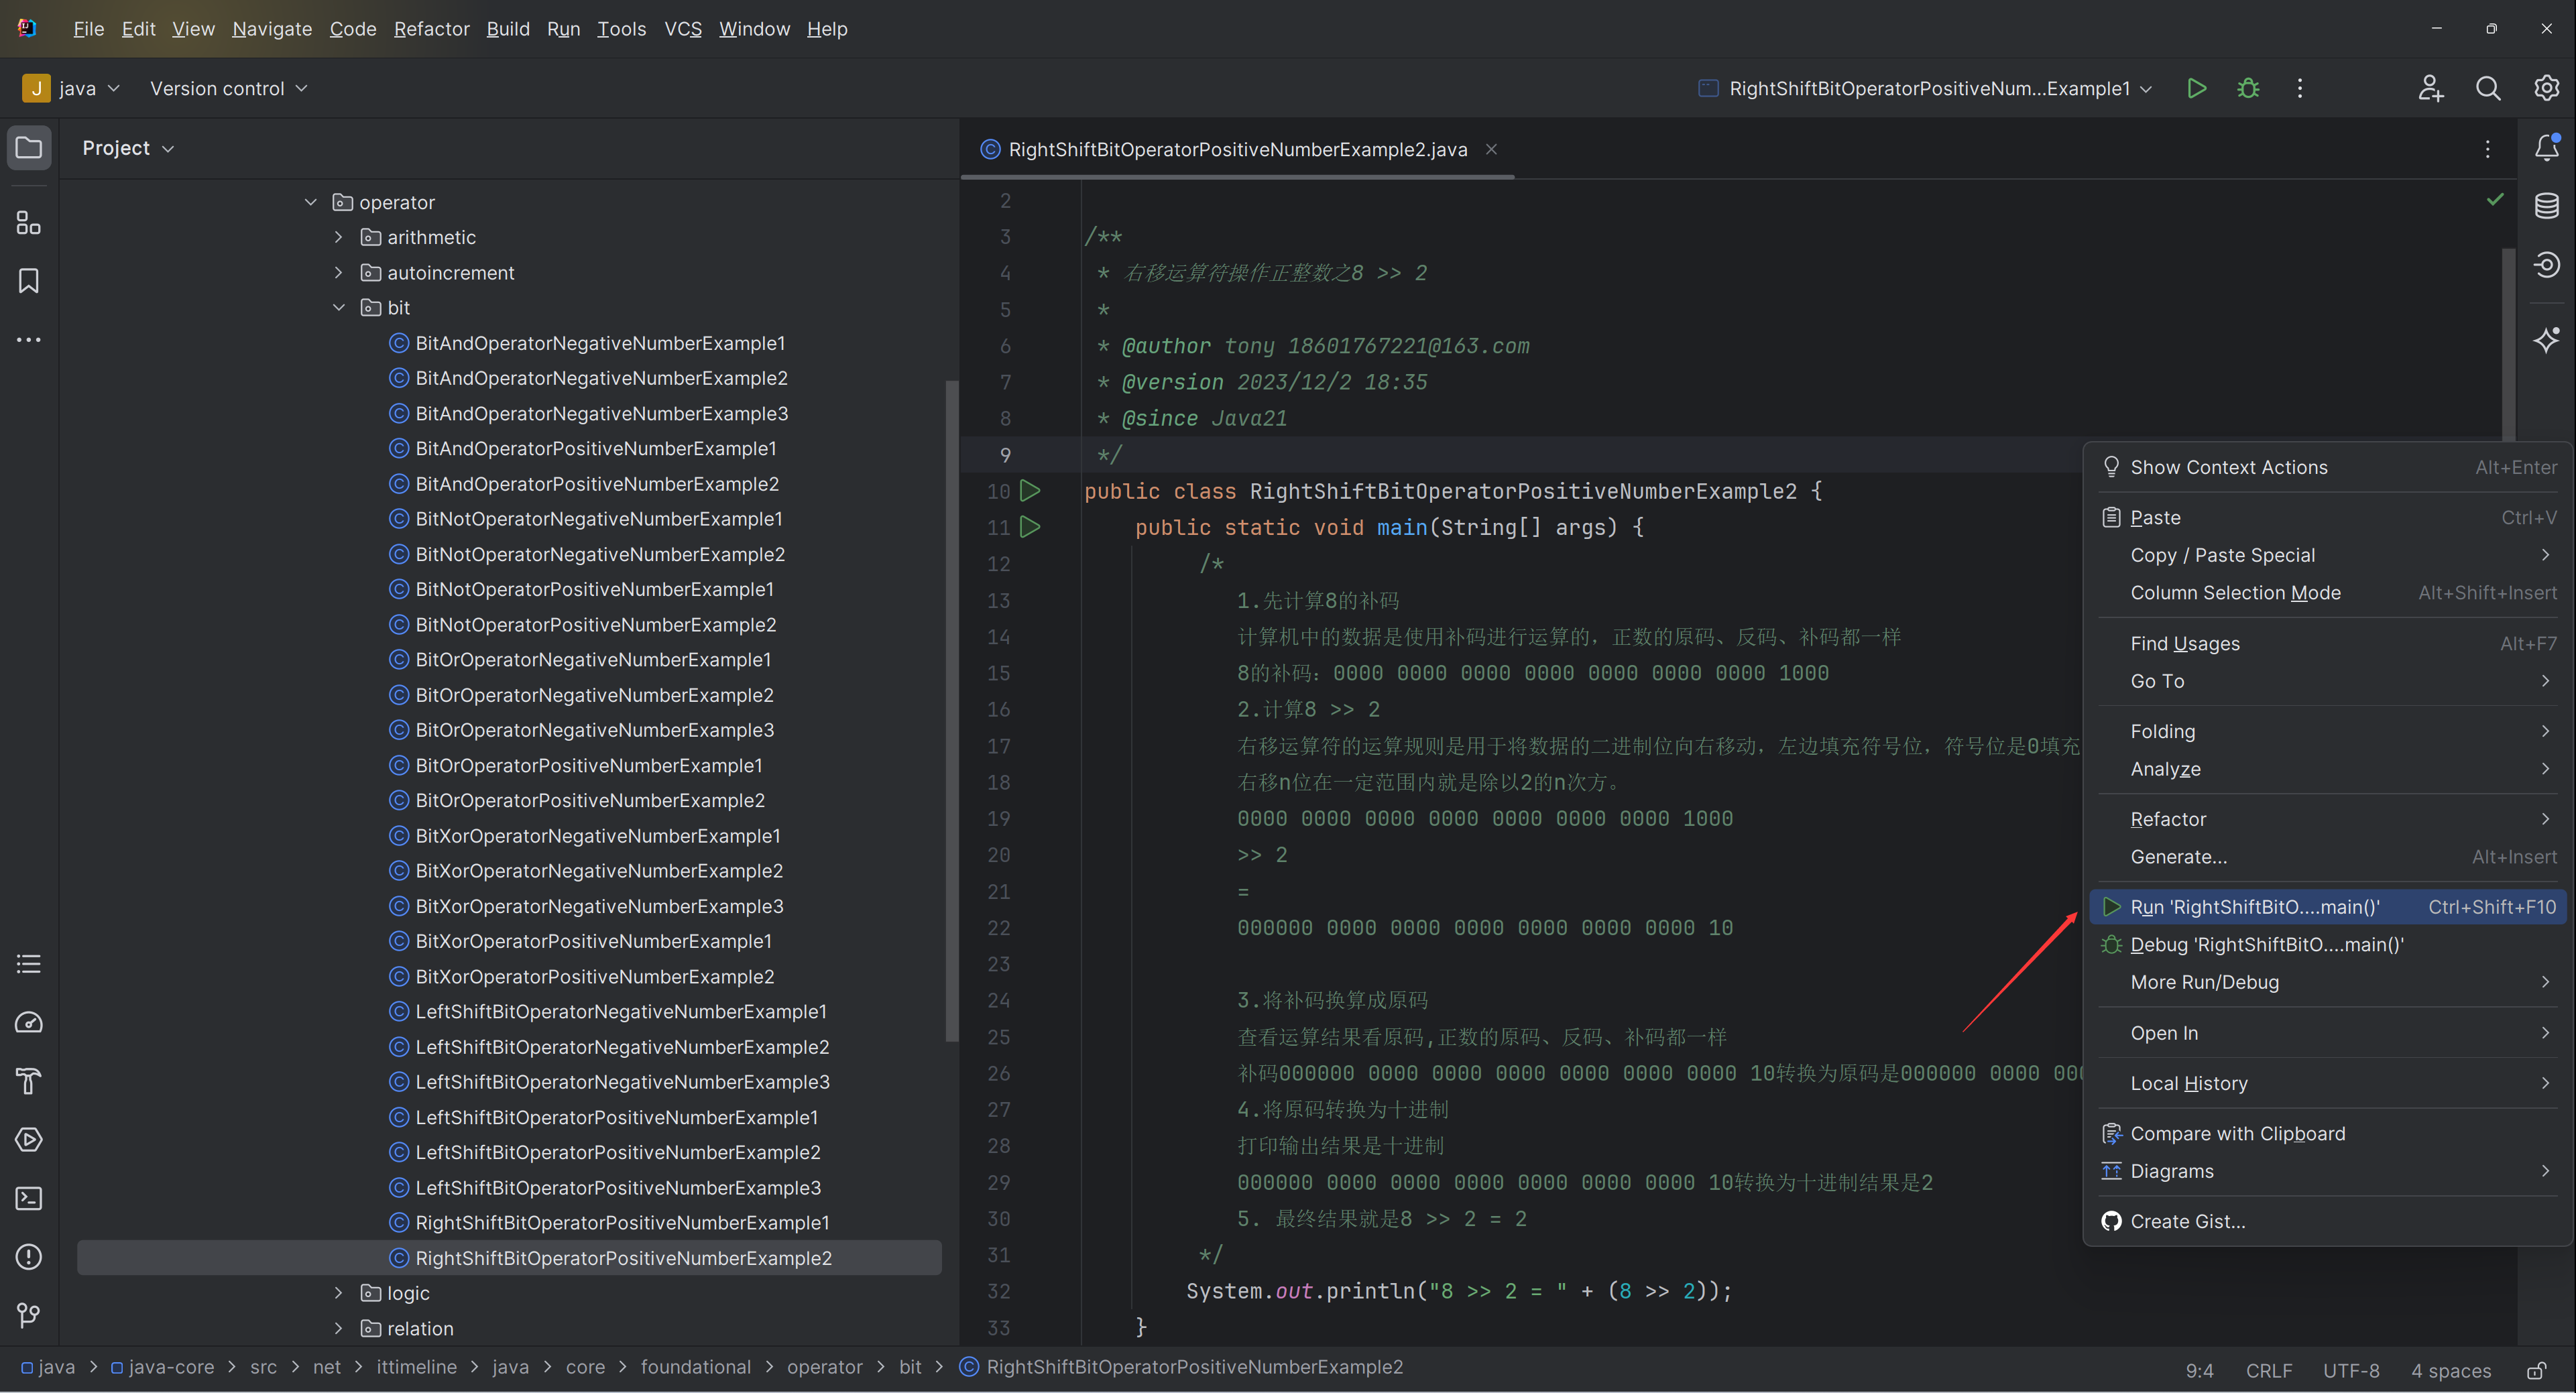Viewport: 2576px width, 1393px height.
Task: Choose Compare with Clipboard
Action: 2328,1133
